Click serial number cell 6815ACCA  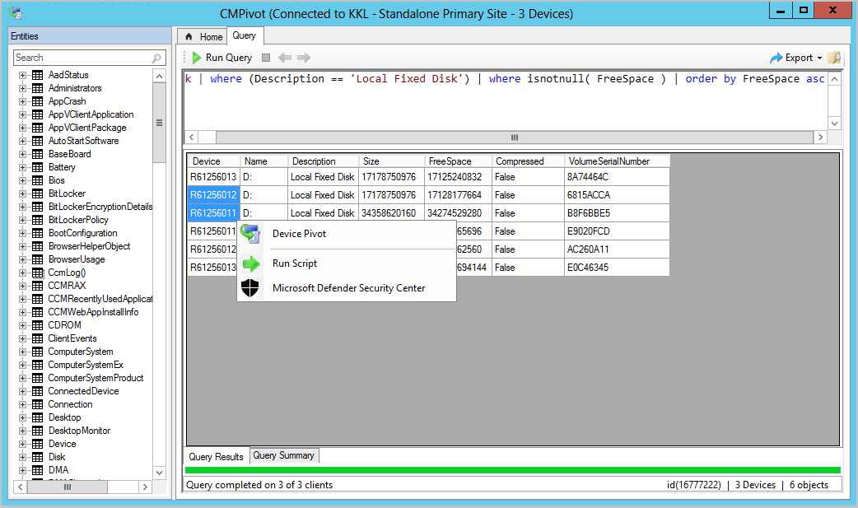coord(617,195)
